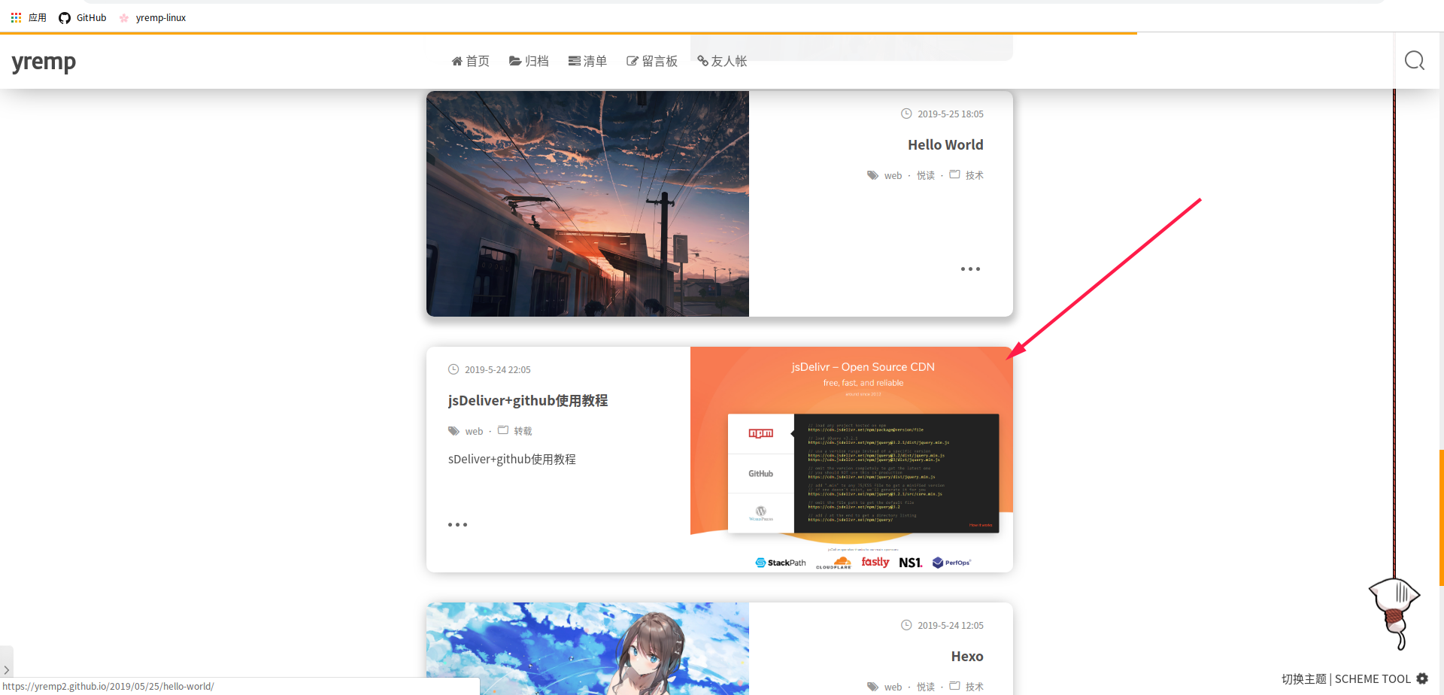
Task: Click the tag icon on Hello World post
Action: pyautogui.click(x=872, y=175)
